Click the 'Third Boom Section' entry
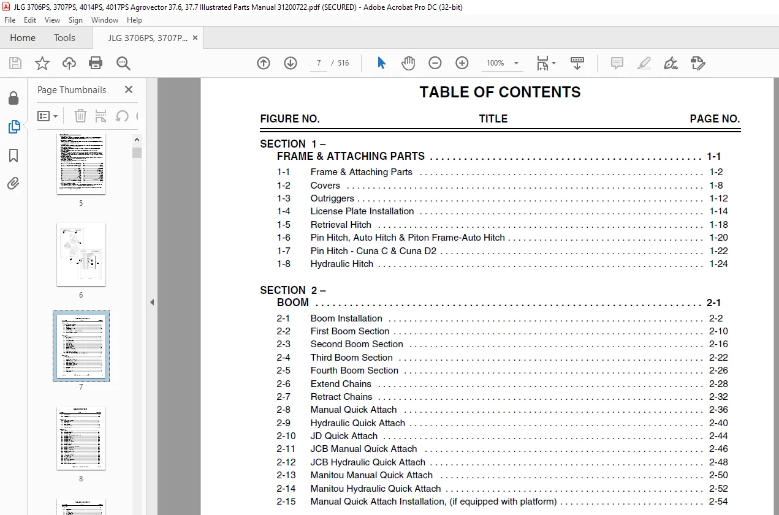This screenshot has height=515, width=779. [351, 358]
